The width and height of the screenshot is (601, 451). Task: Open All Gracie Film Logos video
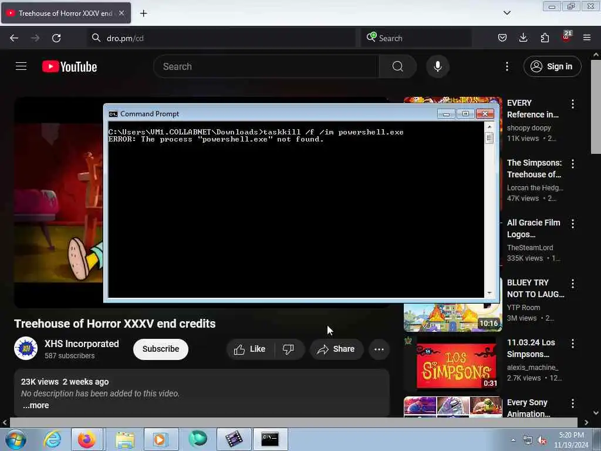click(x=534, y=228)
